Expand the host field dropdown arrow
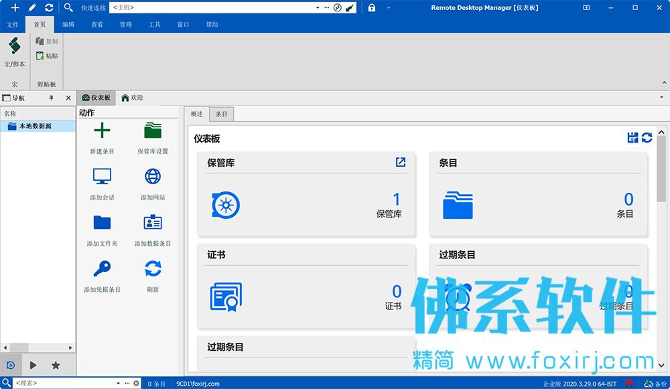Screen dimensions: 670x389 (x=318, y=7)
